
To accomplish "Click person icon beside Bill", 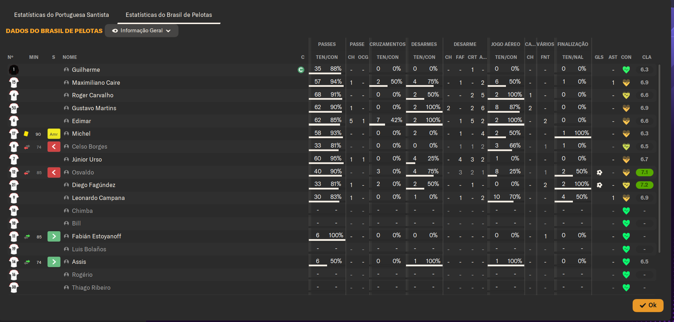I will [x=66, y=223].
